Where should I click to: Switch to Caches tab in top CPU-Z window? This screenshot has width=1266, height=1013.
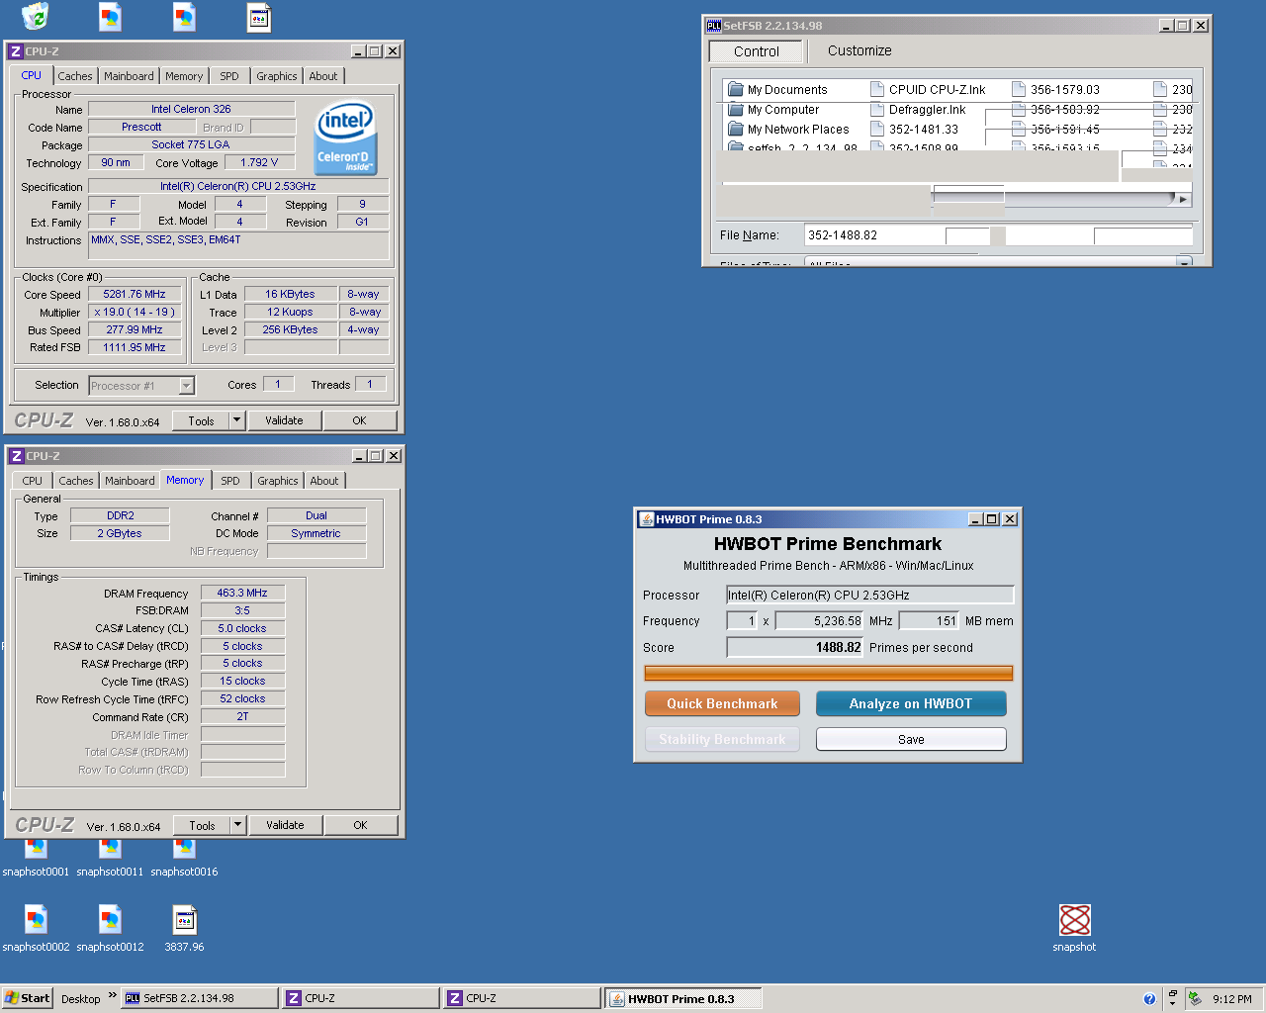pos(74,76)
